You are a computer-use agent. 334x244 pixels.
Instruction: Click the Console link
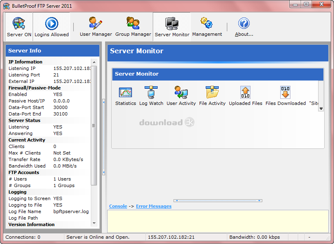tap(118, 206)
